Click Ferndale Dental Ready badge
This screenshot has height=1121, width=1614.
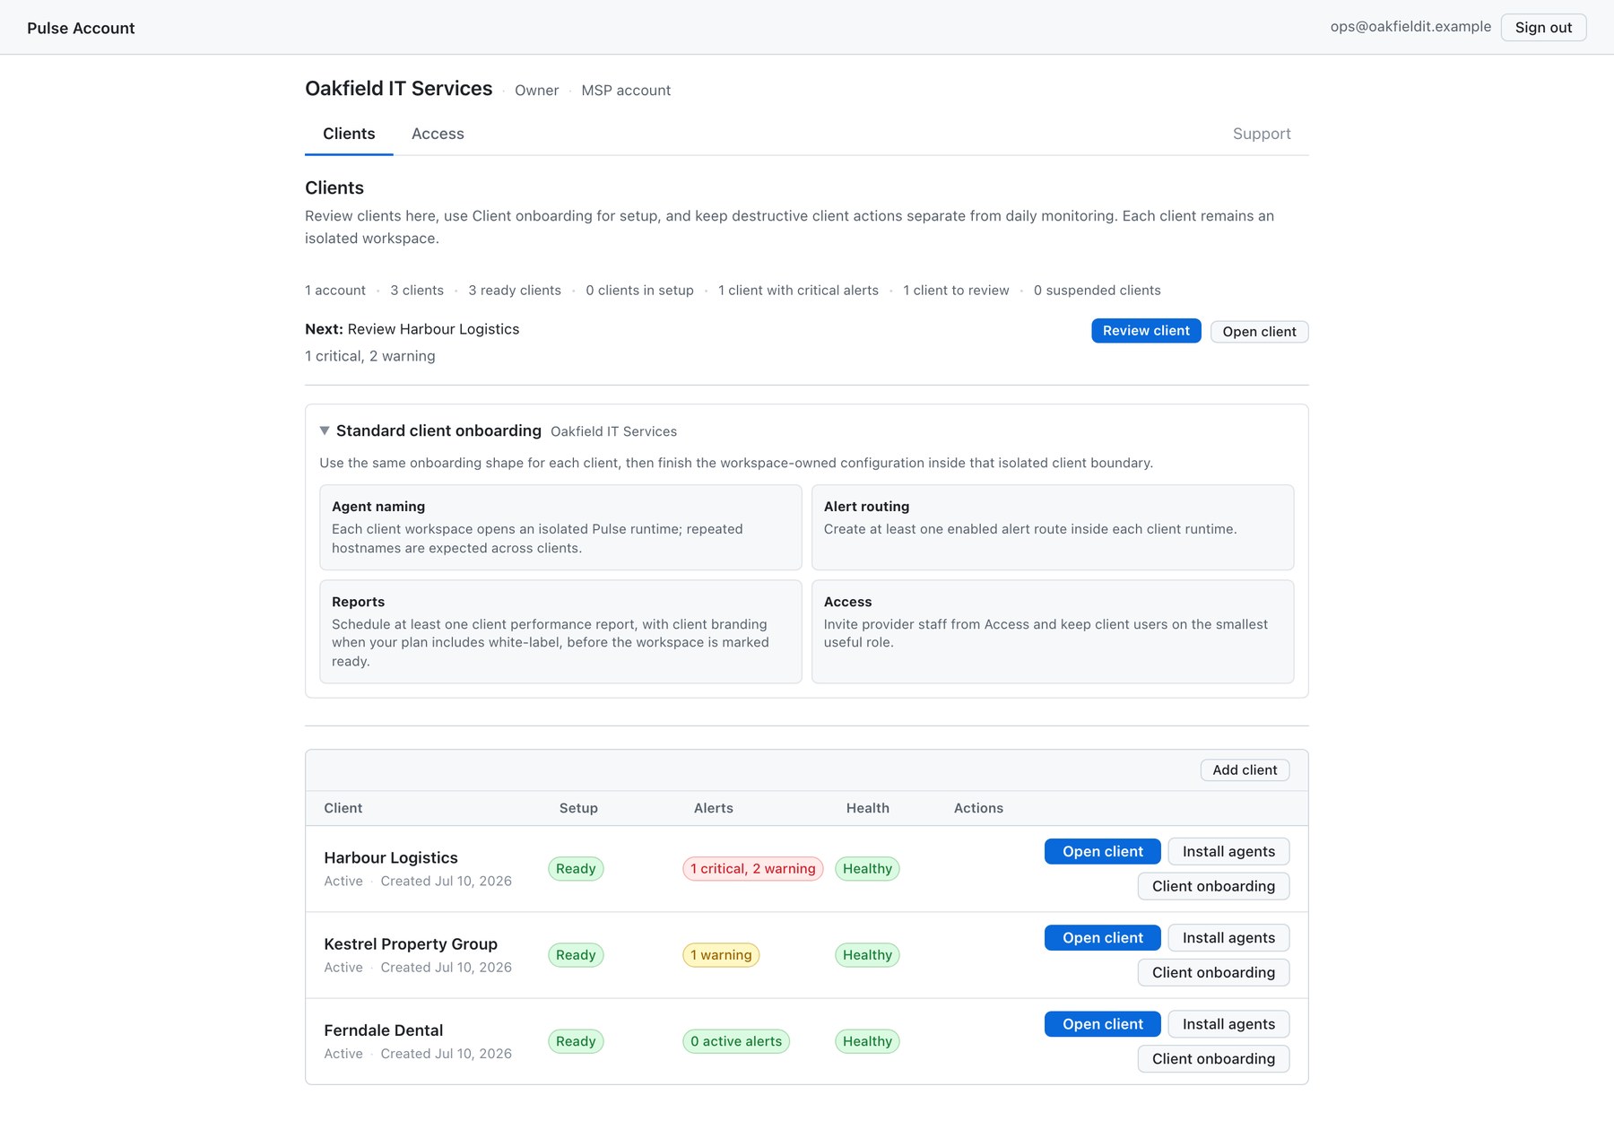(x=576, y=1041)
